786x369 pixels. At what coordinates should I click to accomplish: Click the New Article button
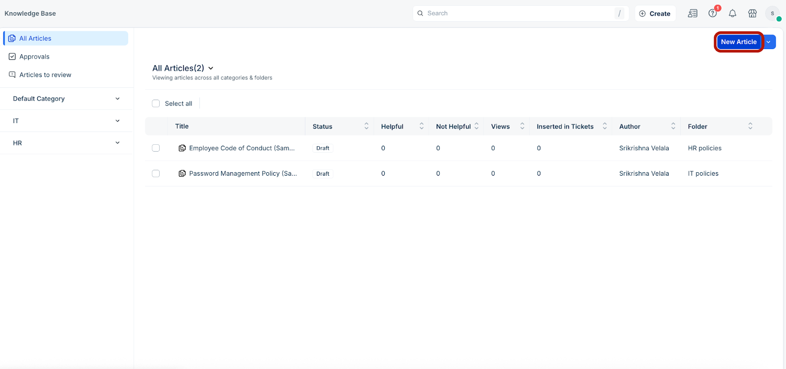(x=738, y=42)
